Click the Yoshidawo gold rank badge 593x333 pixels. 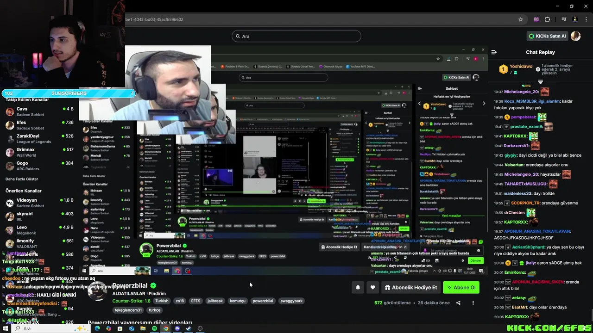503,69
